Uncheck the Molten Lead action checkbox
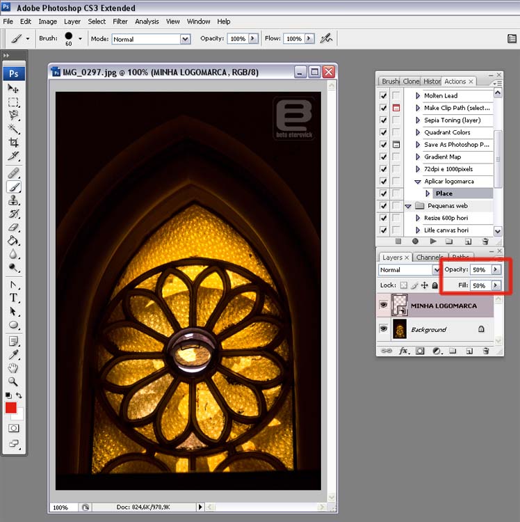 point(383,95)
